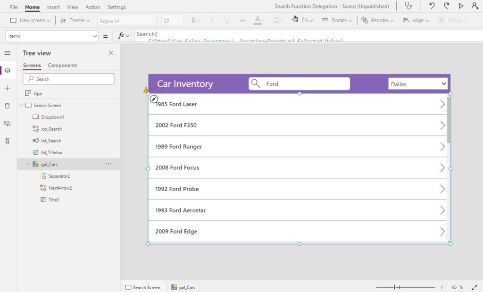Preview the app with play icon

461,6
